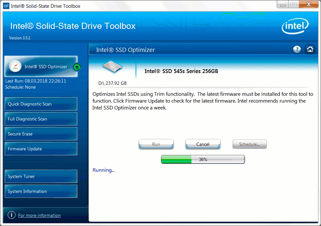Click the info icon beside For more information
The width and height of the screenshot is (321, 226).
coord(11,215)
